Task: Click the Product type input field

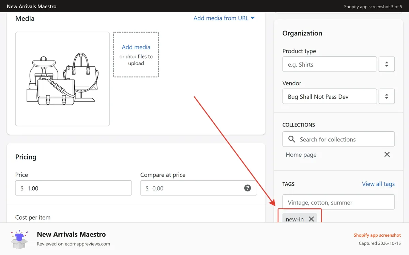Action: pos(330,64)
